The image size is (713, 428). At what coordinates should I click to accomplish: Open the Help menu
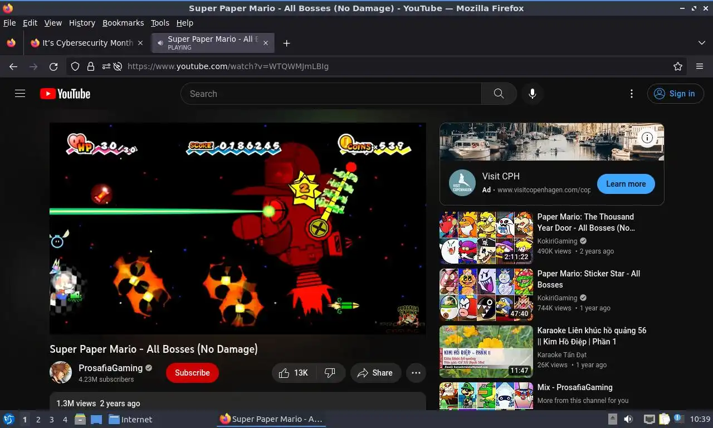tap(184, 23)
